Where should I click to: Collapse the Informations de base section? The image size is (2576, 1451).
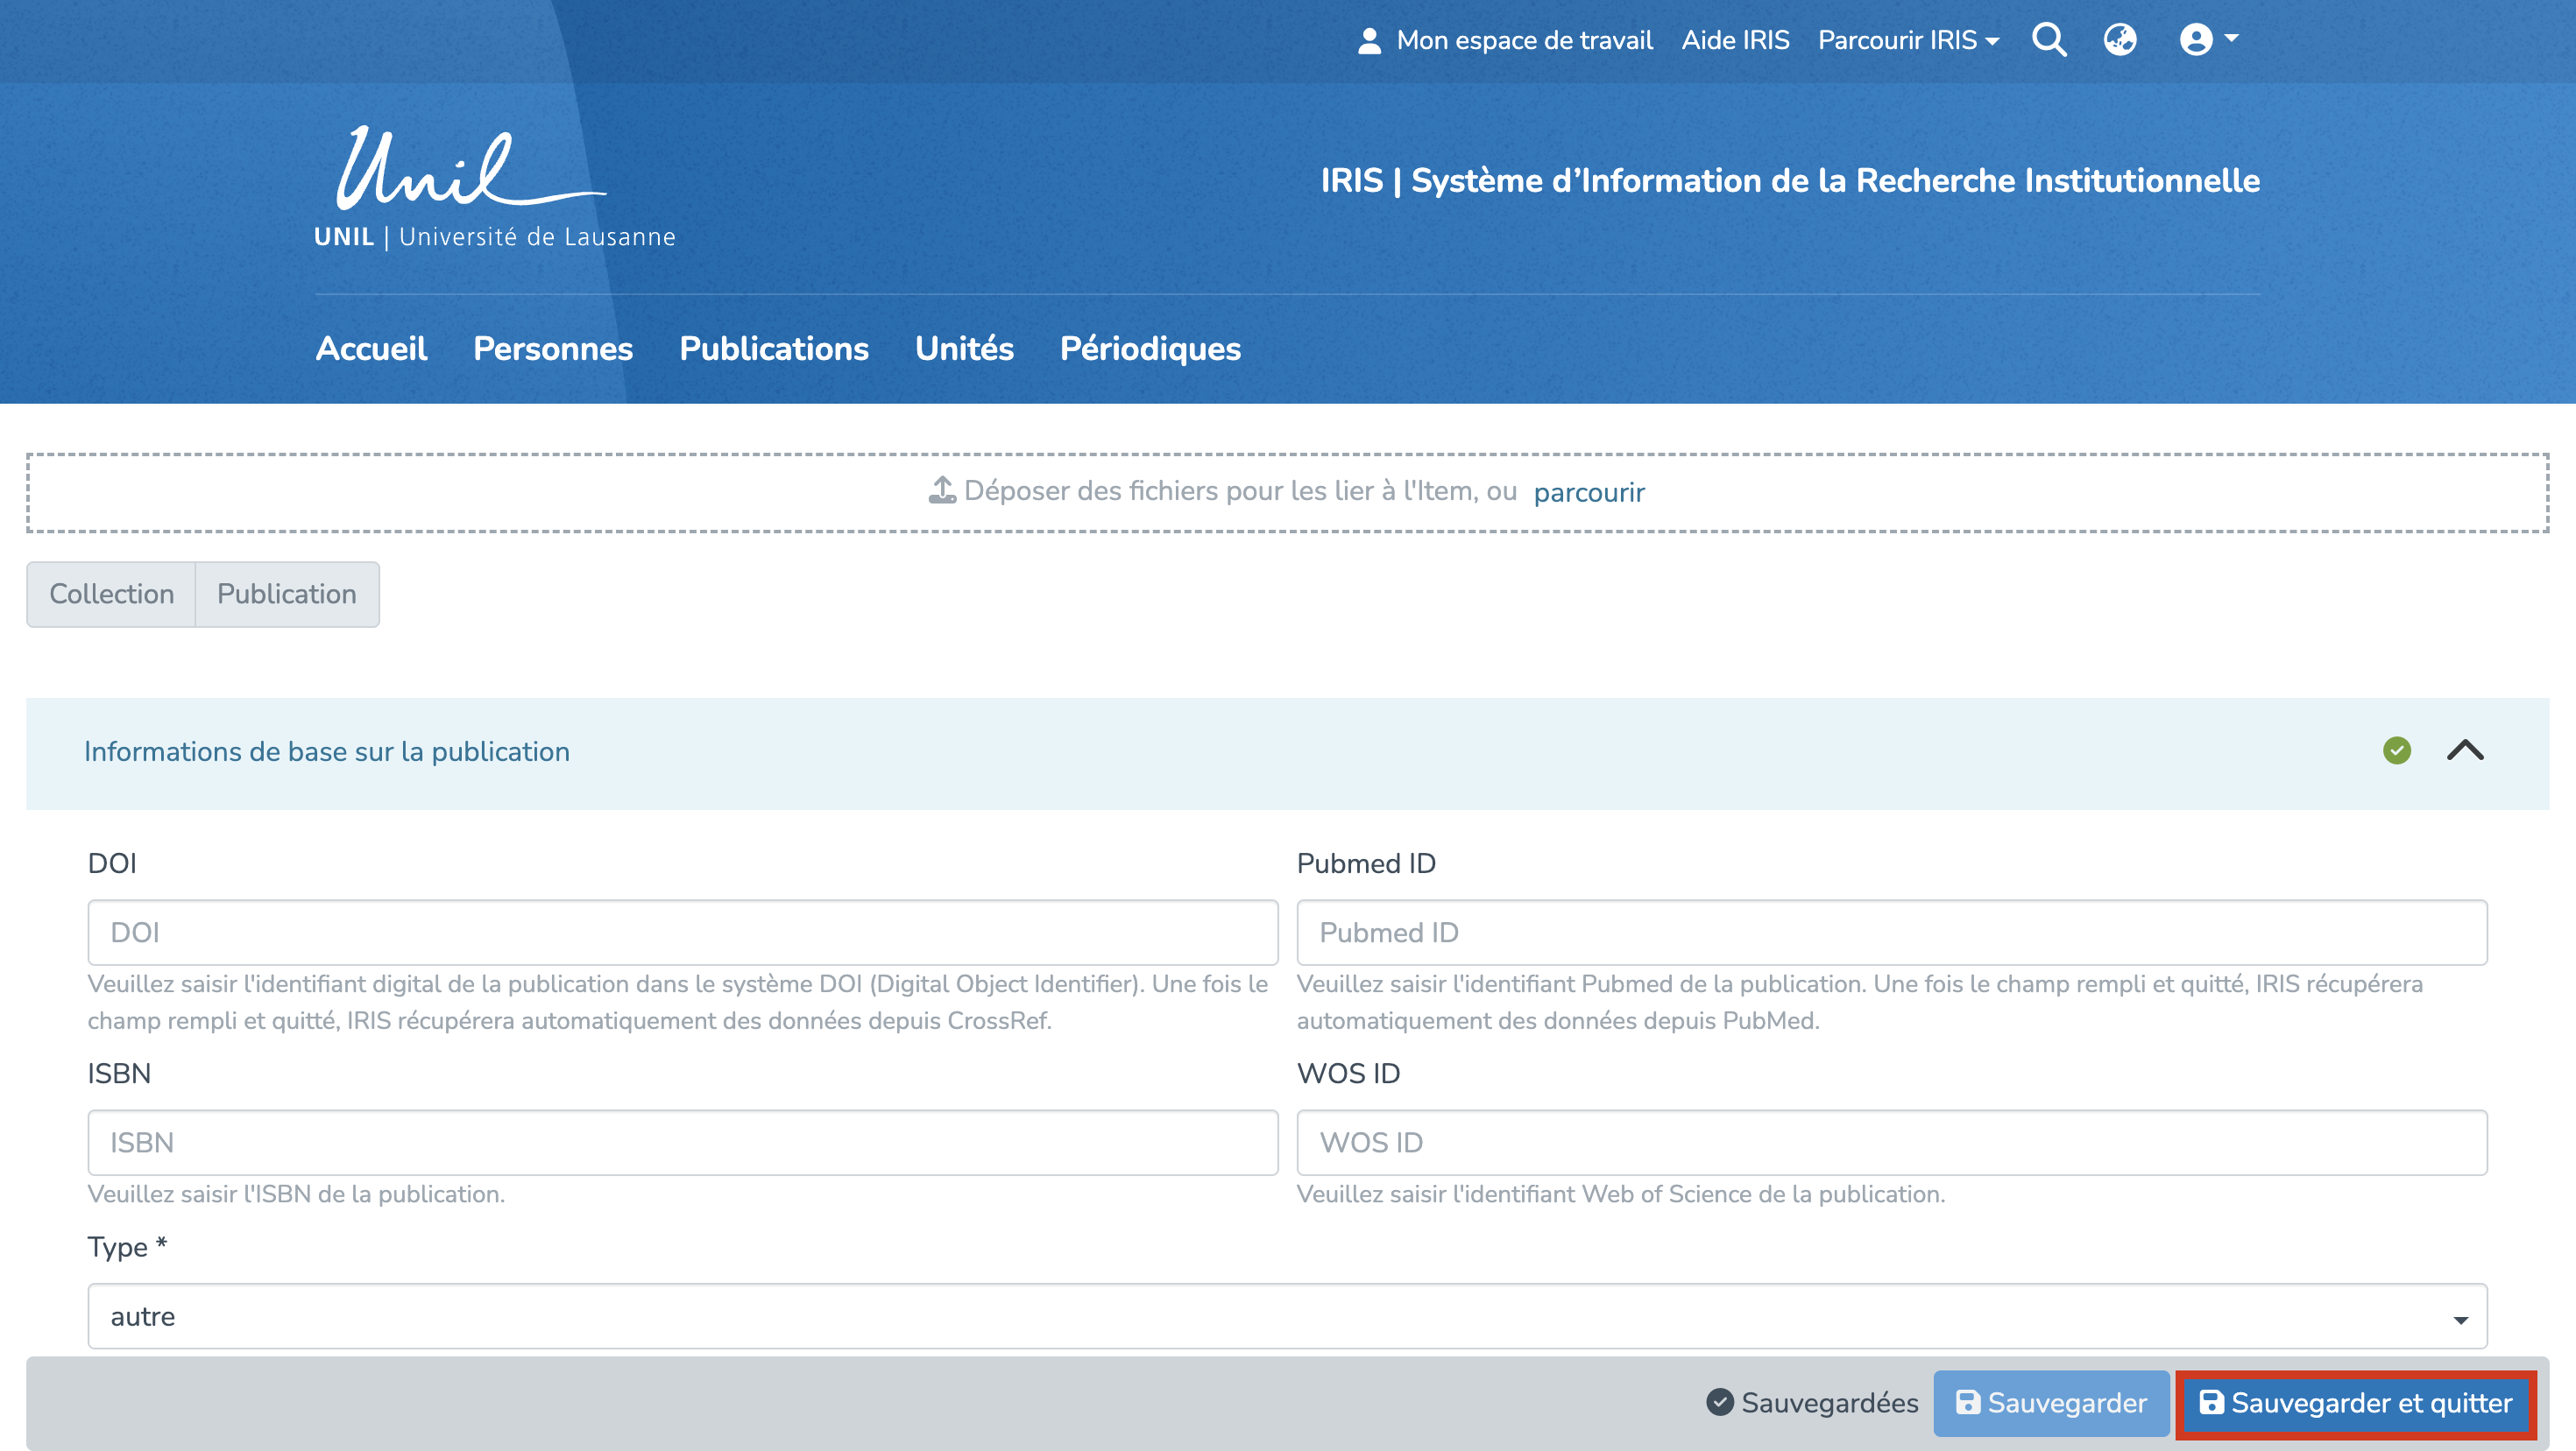click(x=2465, y=750)
